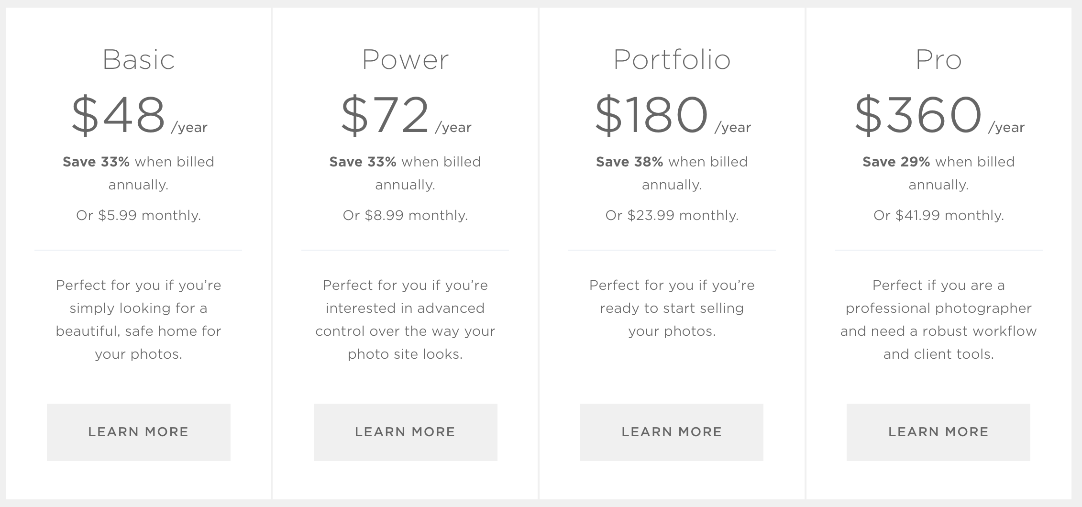Click the Power plan title
This screenshot has width=1082, height=507.
[x=405, y=60]
